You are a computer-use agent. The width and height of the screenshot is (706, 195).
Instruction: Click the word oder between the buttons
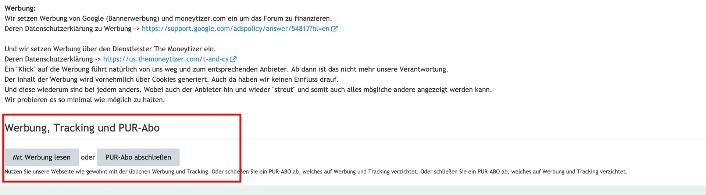[x=88, y=157]
